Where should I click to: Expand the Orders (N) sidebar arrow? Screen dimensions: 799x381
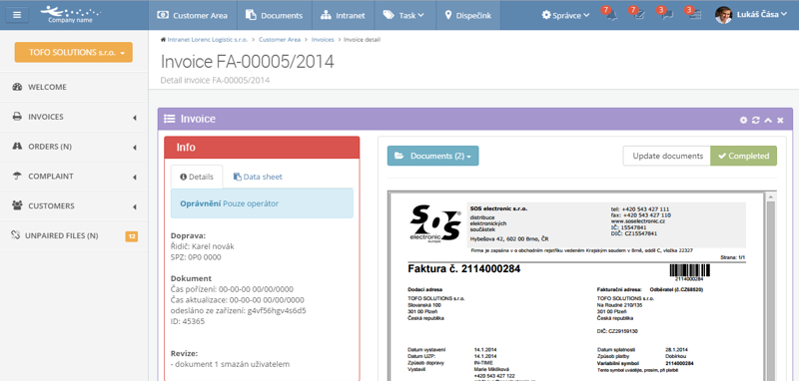[135, 148]
